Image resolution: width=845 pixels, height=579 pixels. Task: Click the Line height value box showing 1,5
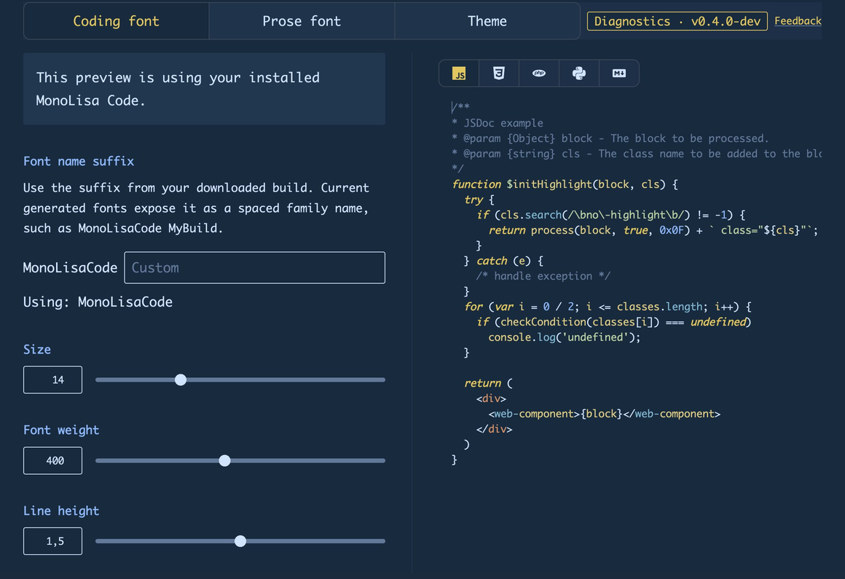tap(52, 541)
